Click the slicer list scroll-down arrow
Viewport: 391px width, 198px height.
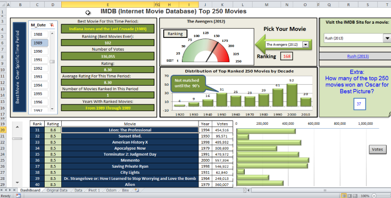click(52, 109)
